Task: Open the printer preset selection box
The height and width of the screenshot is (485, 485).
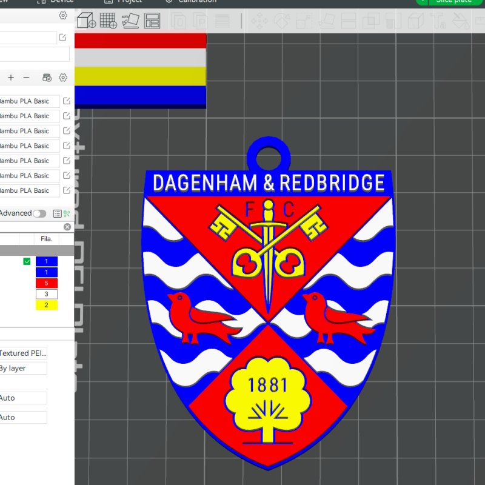Action: point(28,38)
